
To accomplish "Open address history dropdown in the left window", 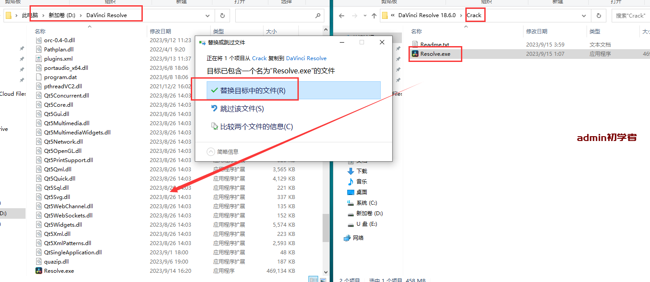I will click(x=208, y=15).
